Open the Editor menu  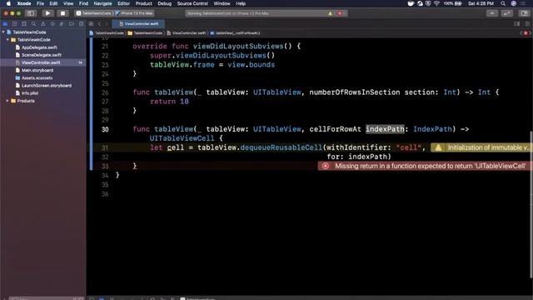(x=124, y=3)
